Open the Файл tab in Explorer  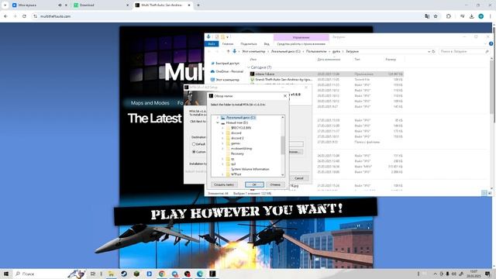pos(212,44)
